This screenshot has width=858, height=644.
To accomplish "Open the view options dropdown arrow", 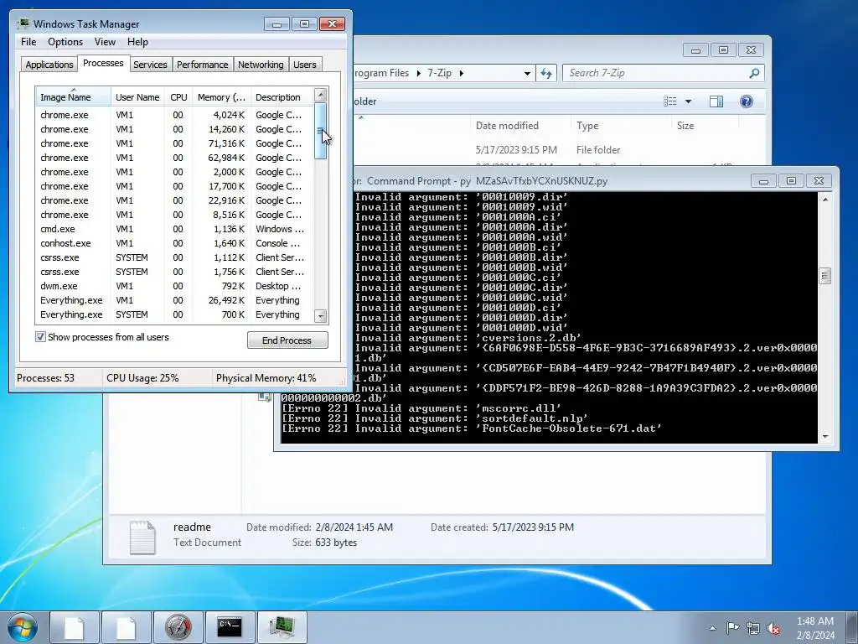I will pos(689,101).
